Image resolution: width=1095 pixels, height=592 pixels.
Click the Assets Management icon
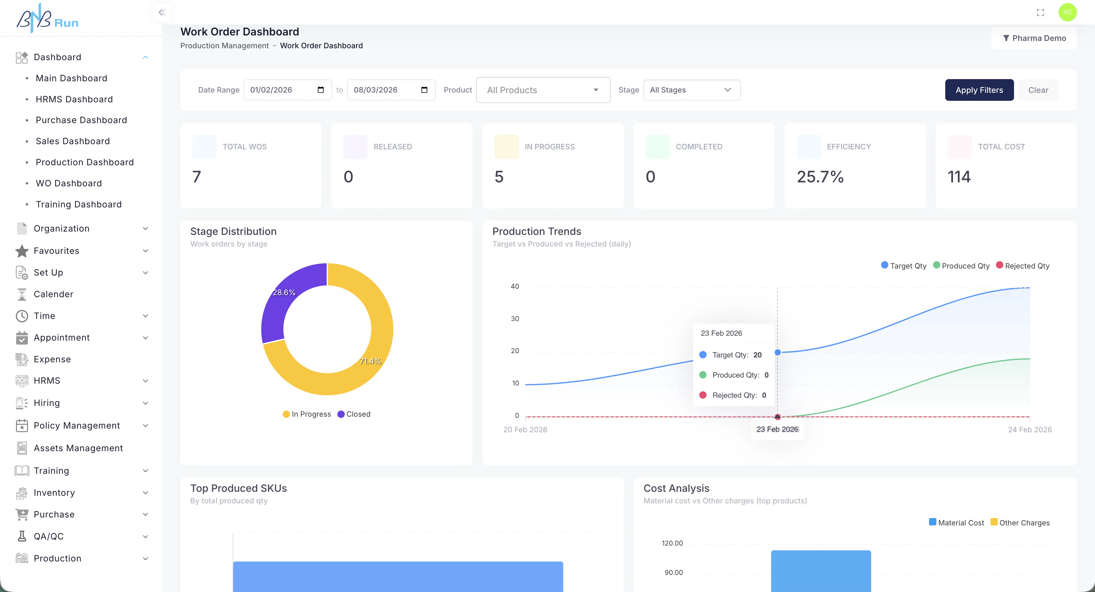pos(22,448)
